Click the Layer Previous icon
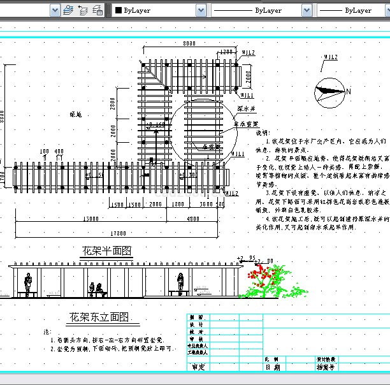Screen dimensions: 390x385 click(x=83, y=10)
